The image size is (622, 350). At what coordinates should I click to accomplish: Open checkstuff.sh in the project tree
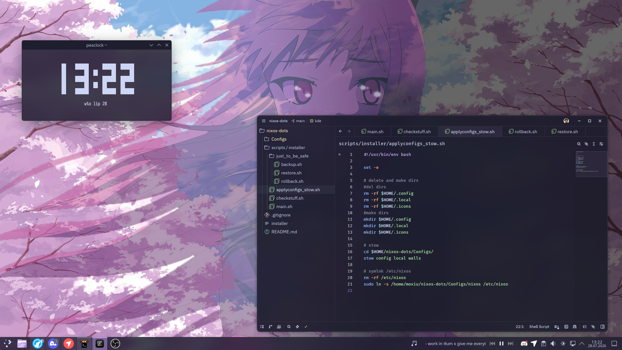(296, 198)
